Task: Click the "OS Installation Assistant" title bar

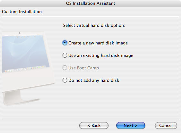Action: [x=90, y=3]
